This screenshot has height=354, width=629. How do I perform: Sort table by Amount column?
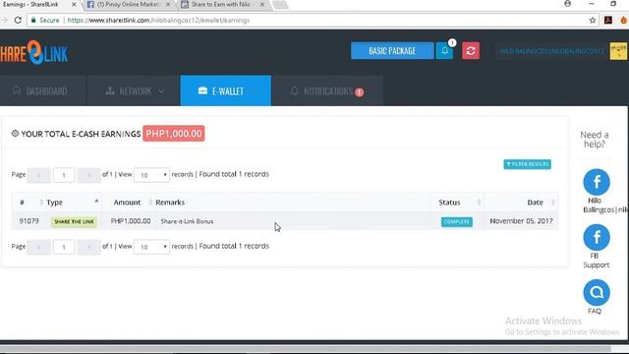point(128,203)
